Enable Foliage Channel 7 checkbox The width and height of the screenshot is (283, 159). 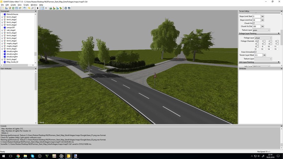click(278, 44)
